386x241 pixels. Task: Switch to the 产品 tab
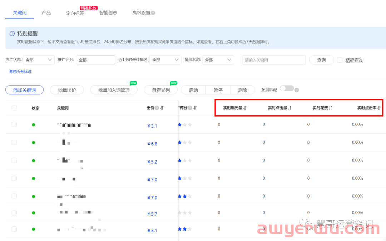click(x=46, y=12)
